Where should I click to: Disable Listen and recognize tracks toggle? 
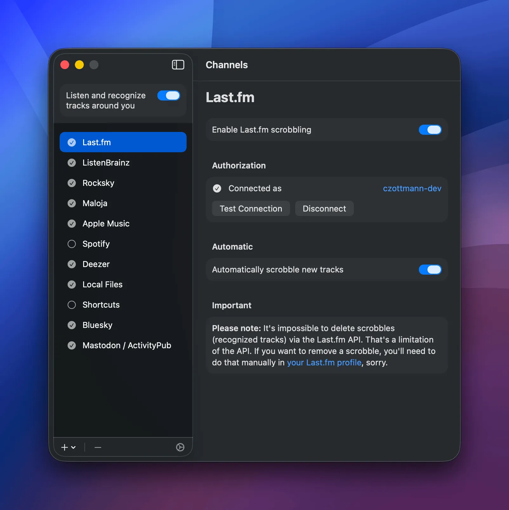pyautogui.click(x=169, y=95)
